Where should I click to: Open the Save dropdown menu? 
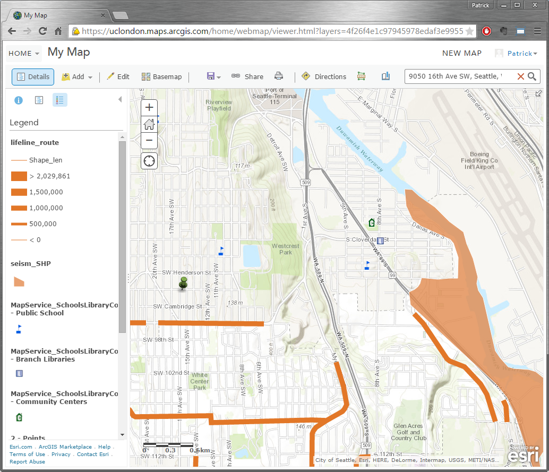[x=213, y=76]
